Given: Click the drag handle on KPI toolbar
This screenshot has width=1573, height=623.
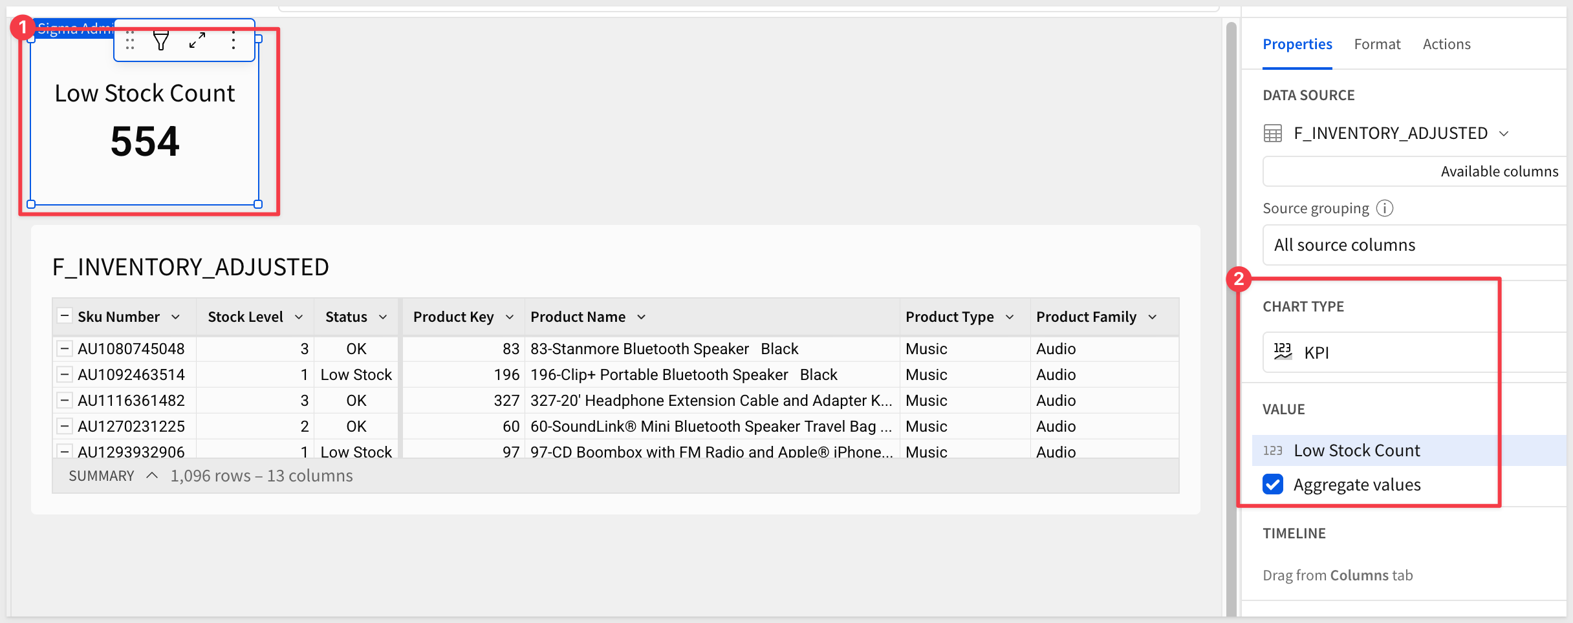Looking at the screenshot, I should (x=130, y=41).
